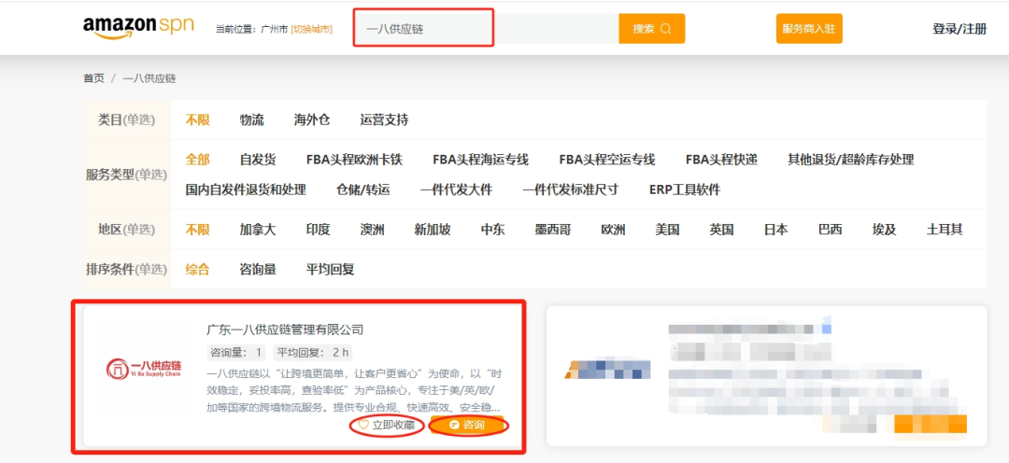Filter region by 印度
Viewport: 1009px width, 463px height.
[318, 230]
